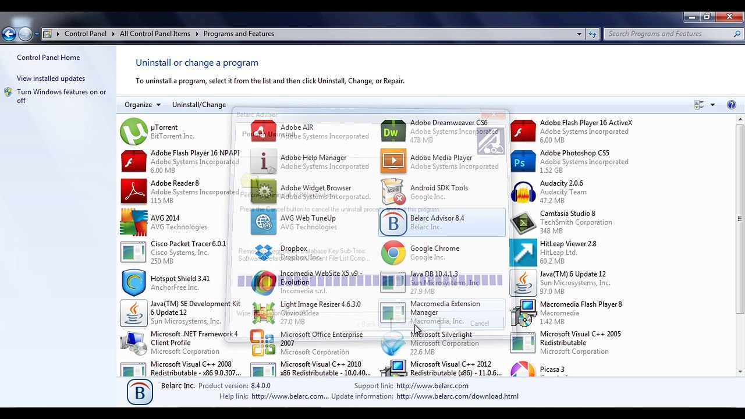The width and height of the screenshot is (745, 419).
Task: Select the Adobe AIR icon
Action: tap(263, 132)
